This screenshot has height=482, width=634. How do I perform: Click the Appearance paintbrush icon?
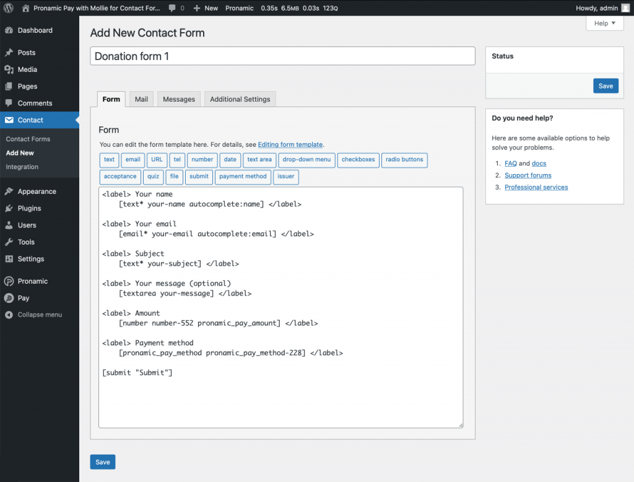pos(9,191)
